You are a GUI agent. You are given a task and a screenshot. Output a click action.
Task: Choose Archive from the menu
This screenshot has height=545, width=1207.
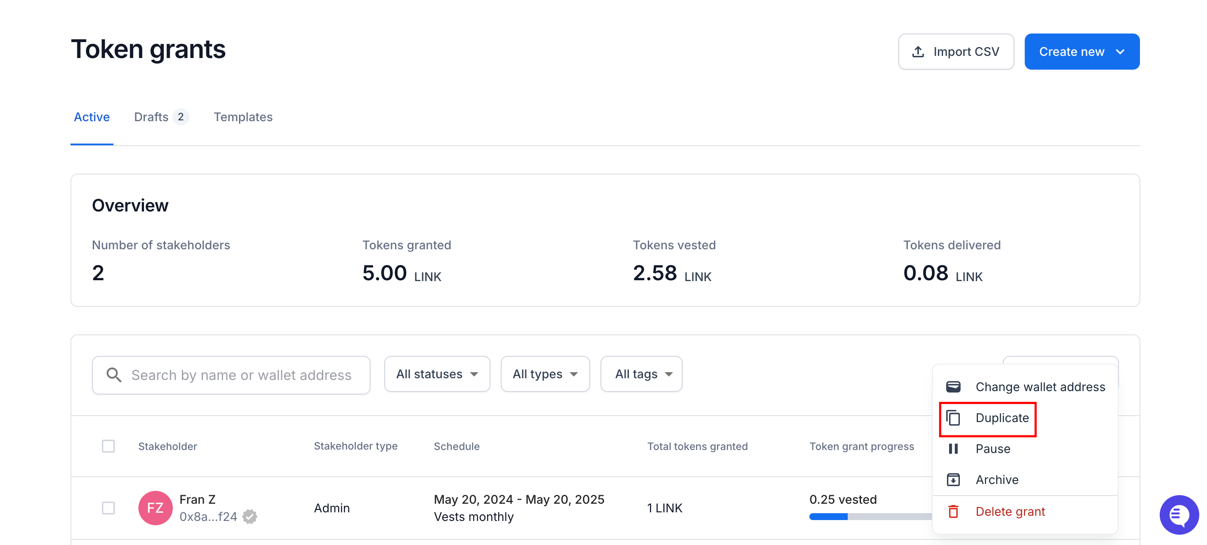1025,479
